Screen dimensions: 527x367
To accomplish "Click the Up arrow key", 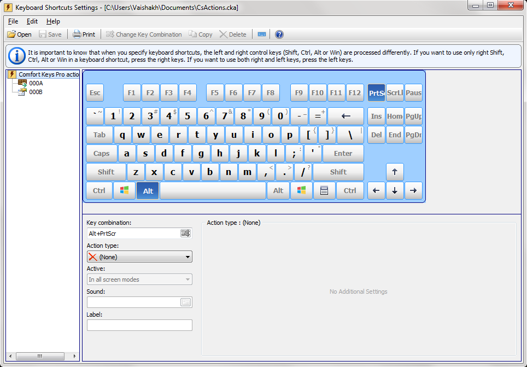I will click(395, 172).
